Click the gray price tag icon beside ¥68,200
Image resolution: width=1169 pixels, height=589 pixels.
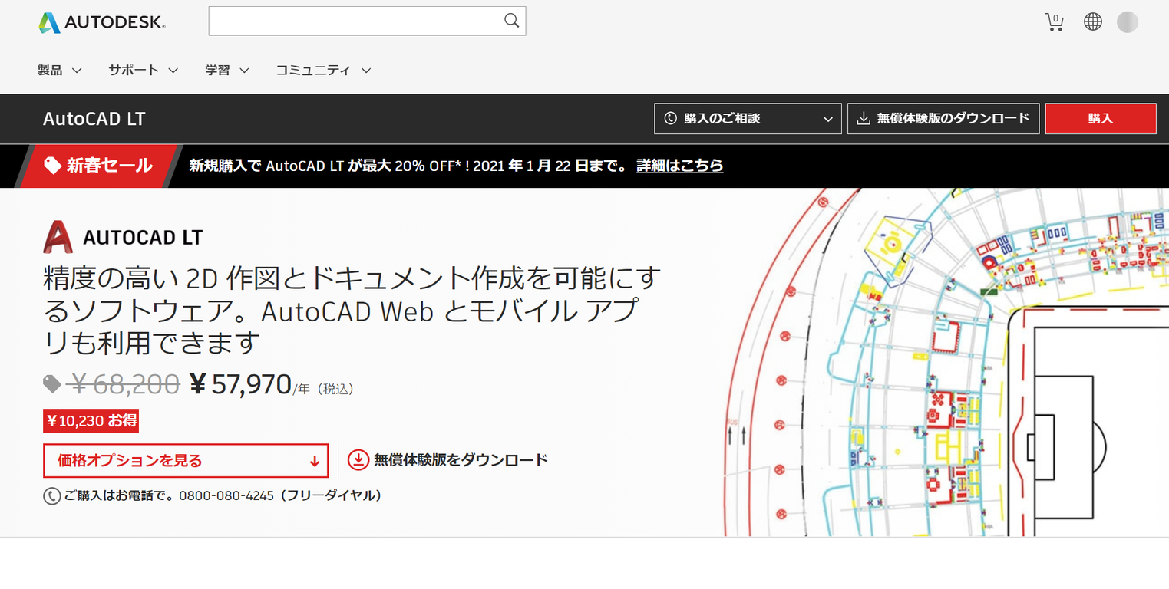[52, 383]
